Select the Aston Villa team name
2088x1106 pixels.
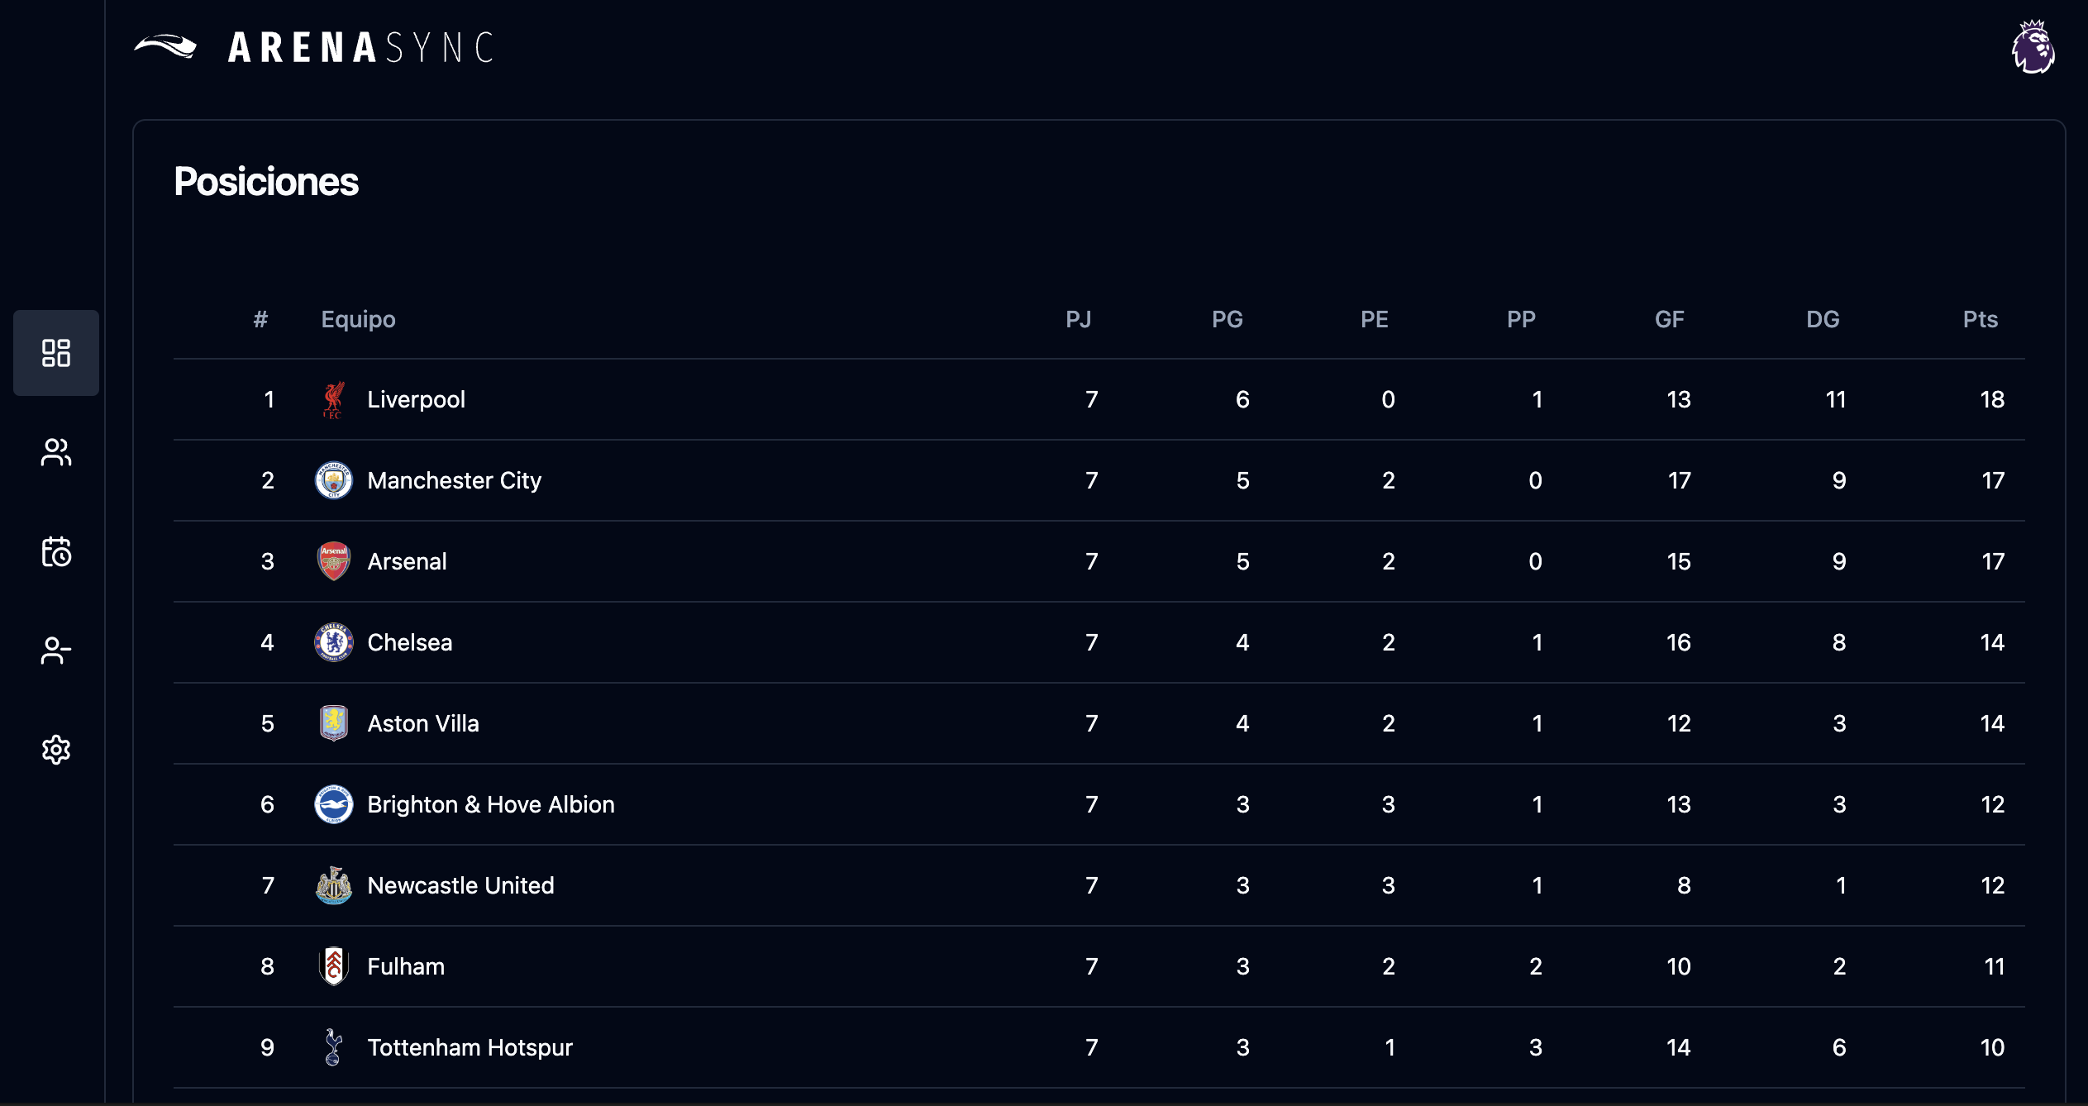[422, 723]
